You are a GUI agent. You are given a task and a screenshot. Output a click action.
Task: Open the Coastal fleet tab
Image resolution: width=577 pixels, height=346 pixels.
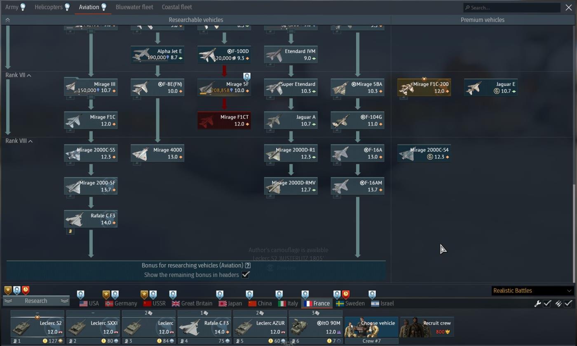click(x=177, y=7)
